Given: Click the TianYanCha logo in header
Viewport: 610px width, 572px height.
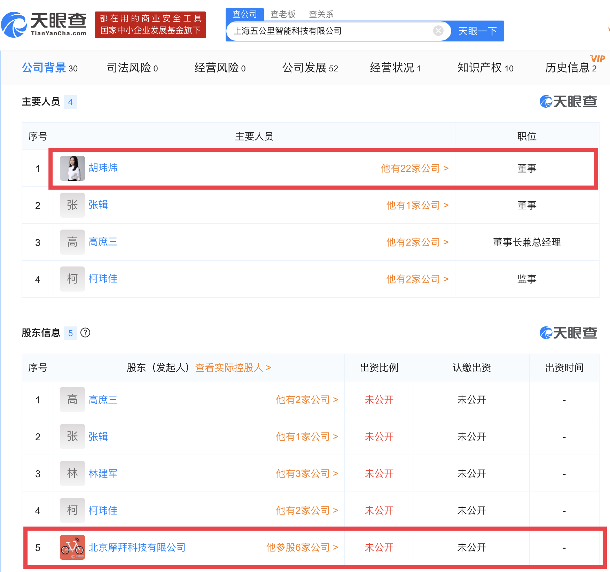Looking at the screenshot, I should point(44,24).
